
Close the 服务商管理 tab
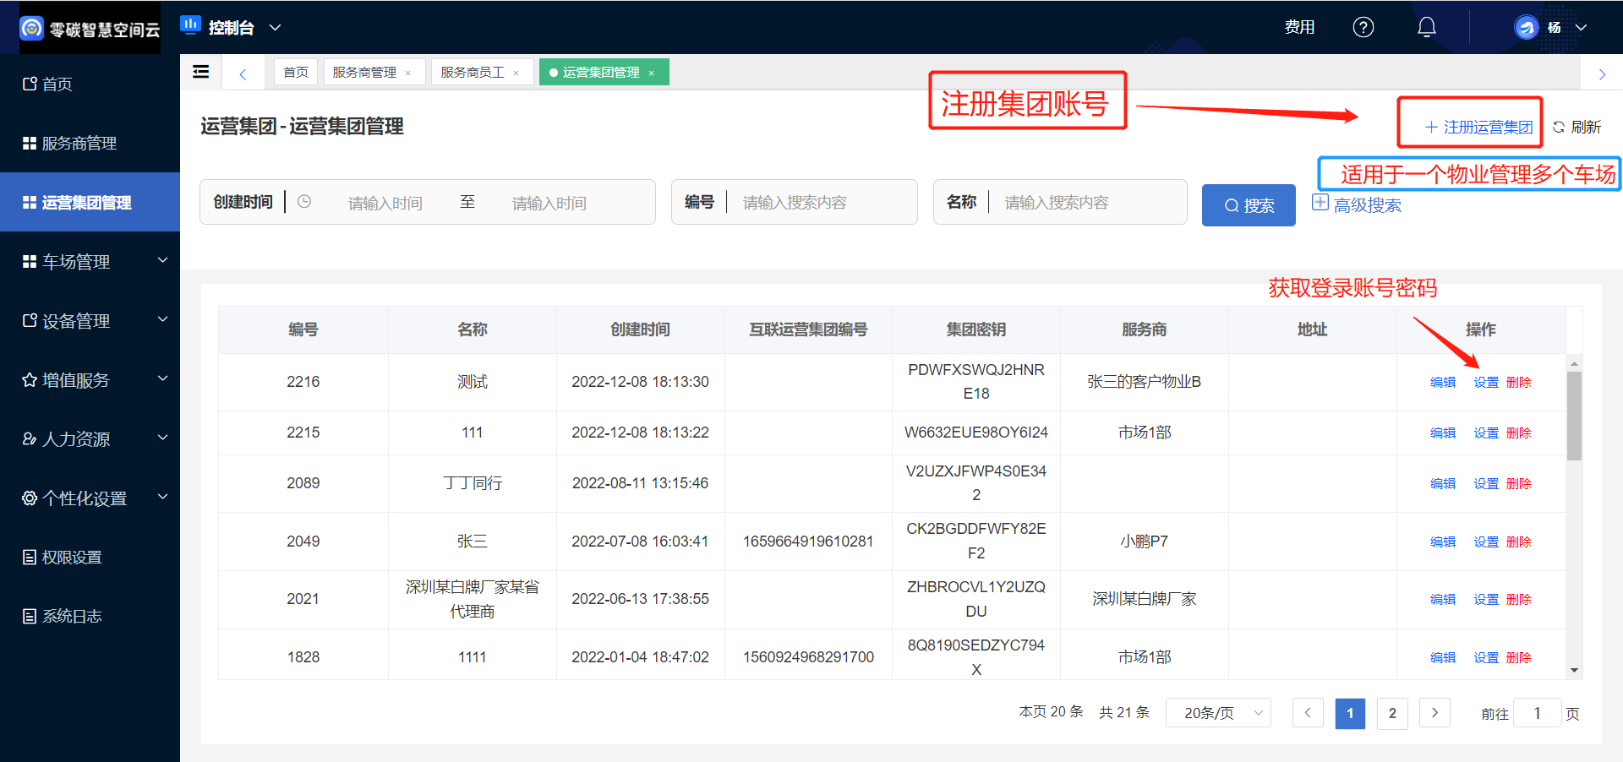[x=408, y=73]
